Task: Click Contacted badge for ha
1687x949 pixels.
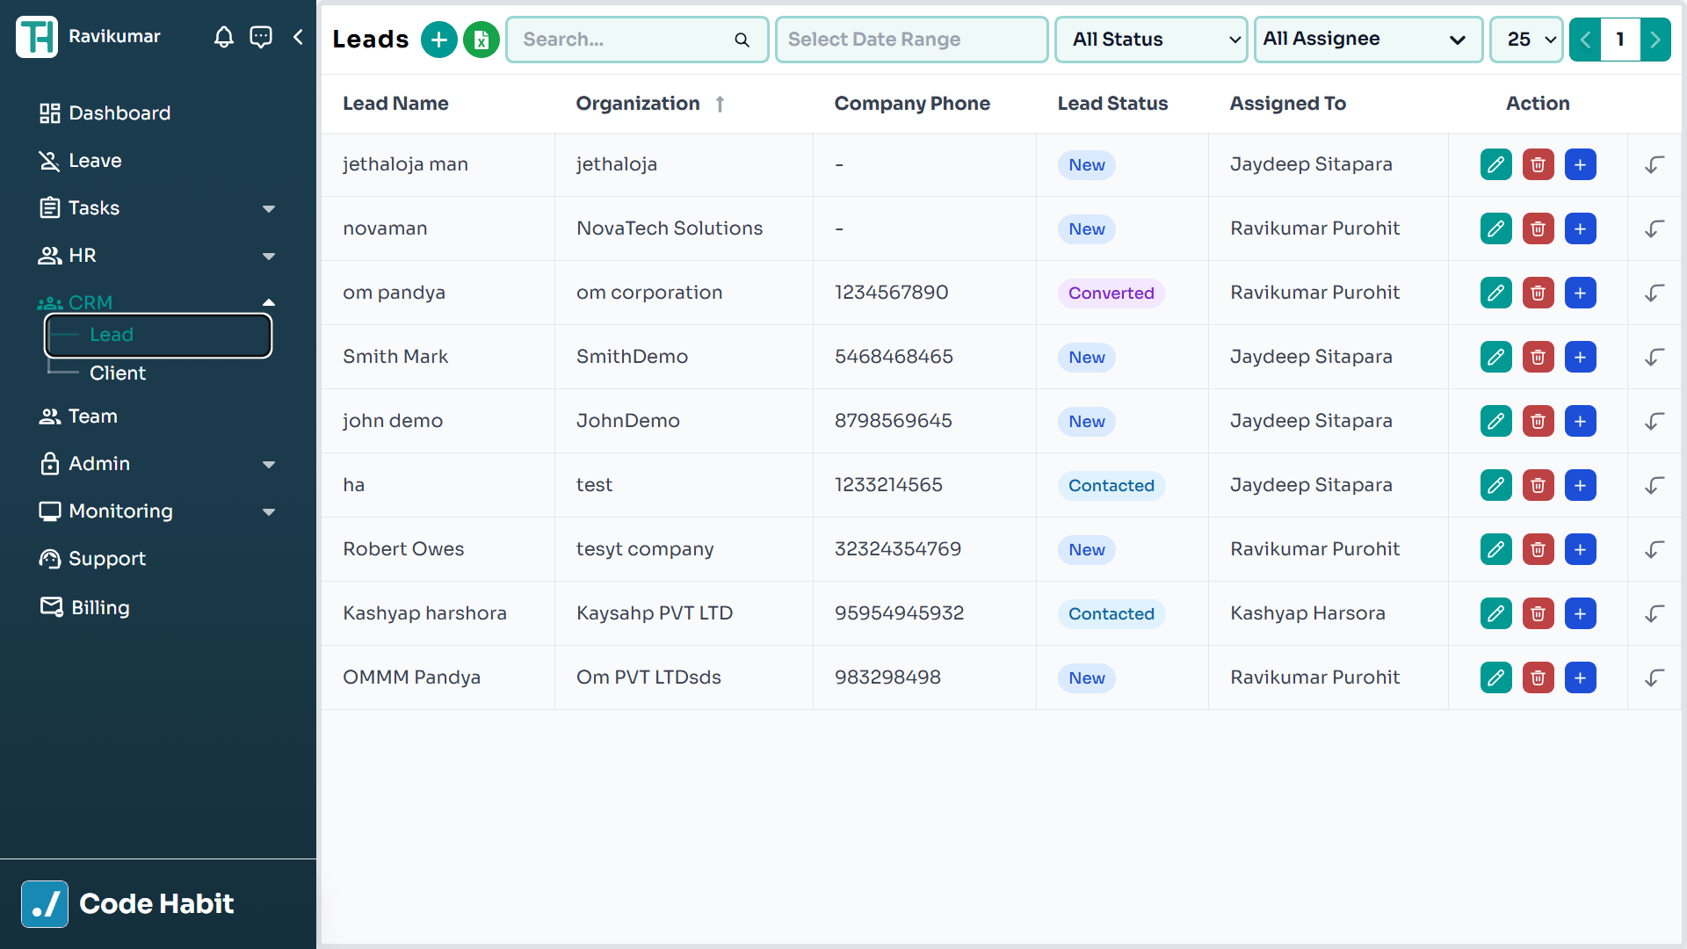Action: pyautogui.click(x=1111, y=486)
